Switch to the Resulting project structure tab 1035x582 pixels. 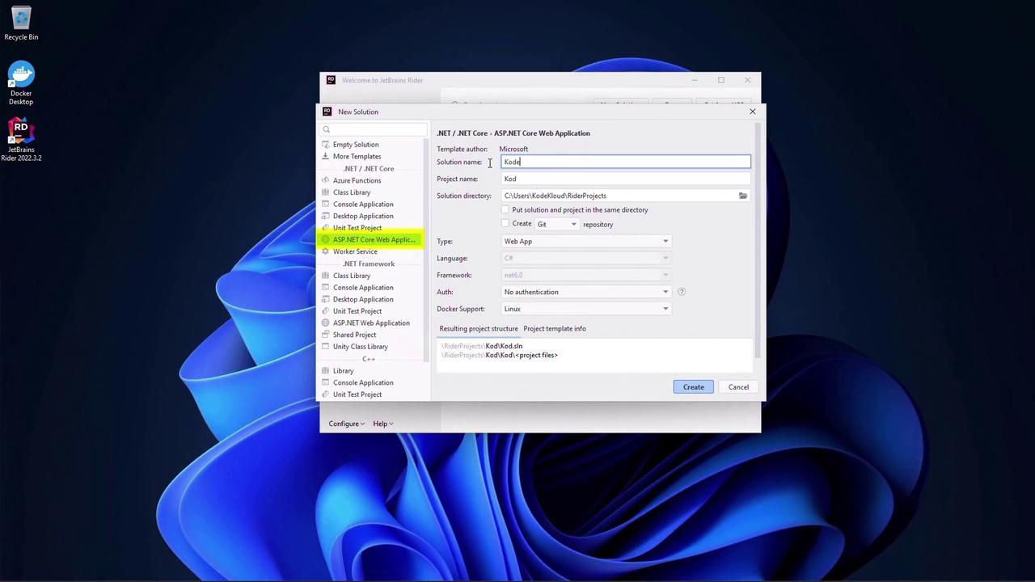click(x=479, y=329)
